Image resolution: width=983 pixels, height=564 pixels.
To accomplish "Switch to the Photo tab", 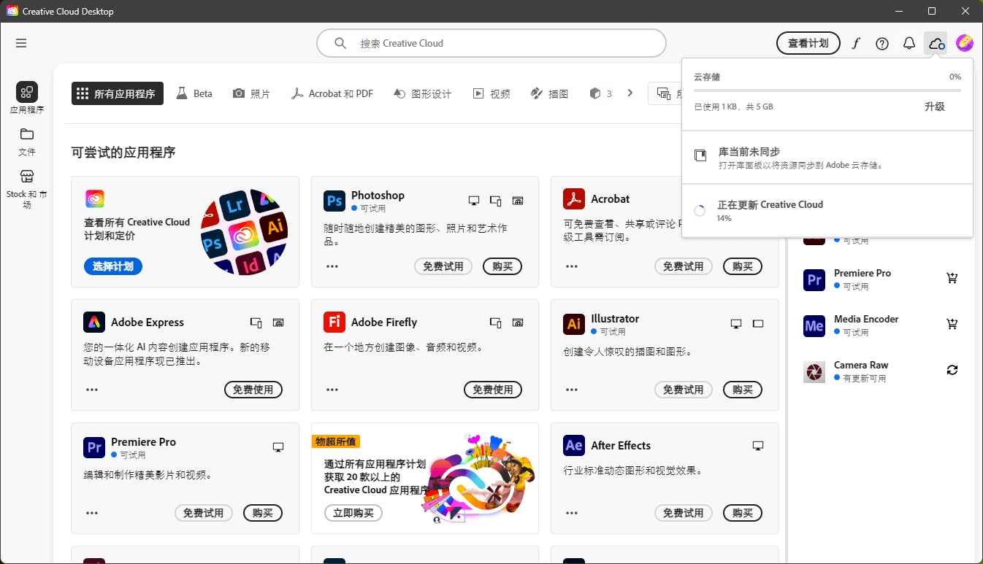I will click(x=251, y=93).
